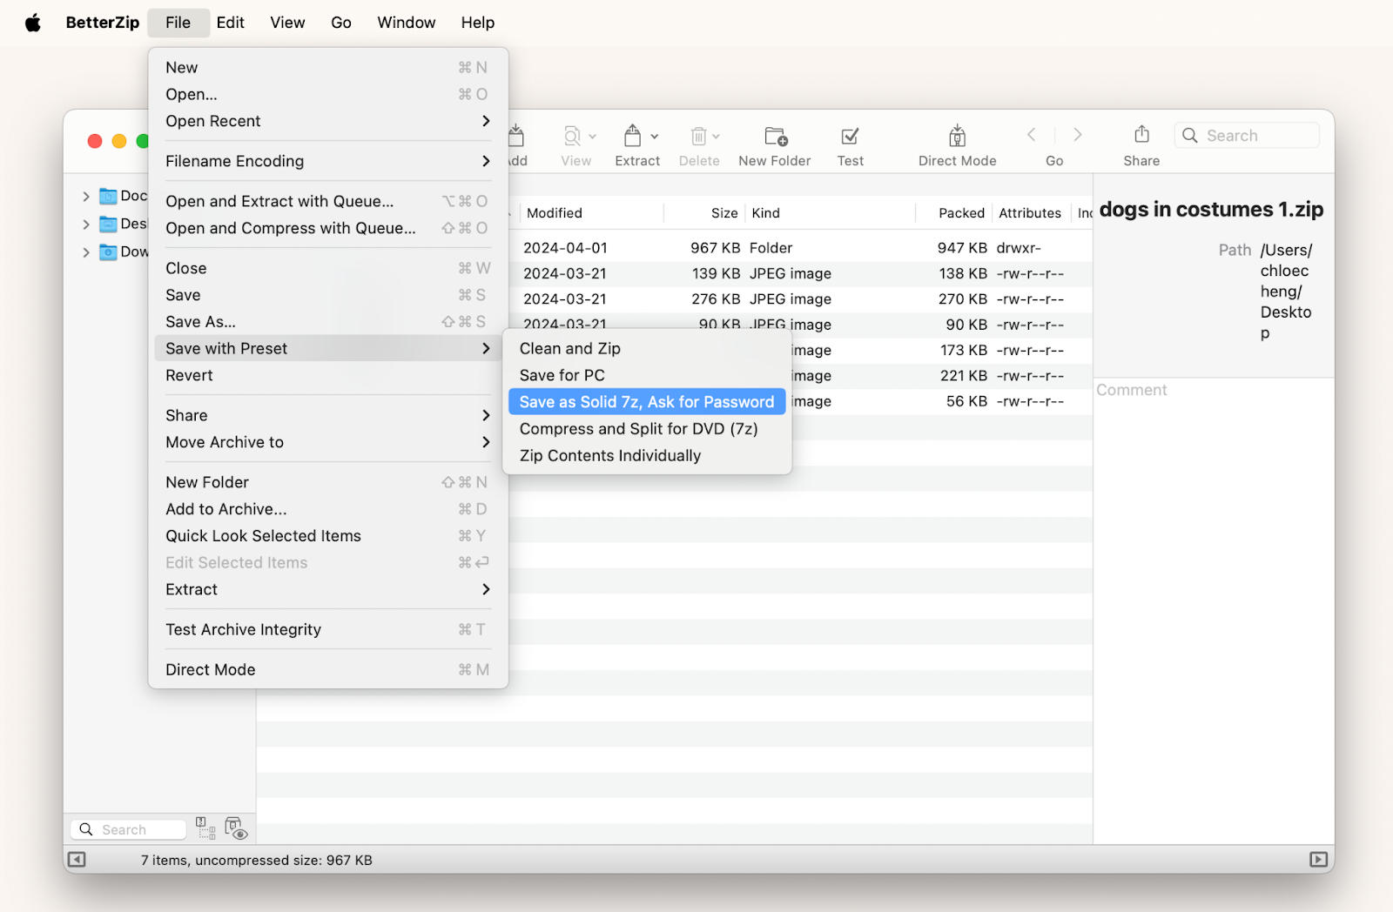Click BetterZip application menu
The image size is (1393, 912).
103,23
